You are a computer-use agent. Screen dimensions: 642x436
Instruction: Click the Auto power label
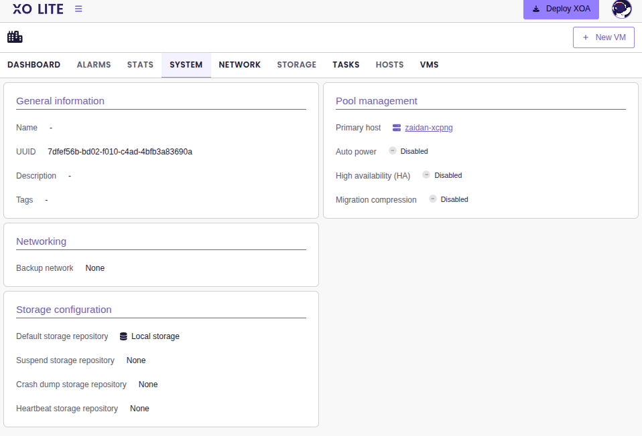(x=356, y=152)
